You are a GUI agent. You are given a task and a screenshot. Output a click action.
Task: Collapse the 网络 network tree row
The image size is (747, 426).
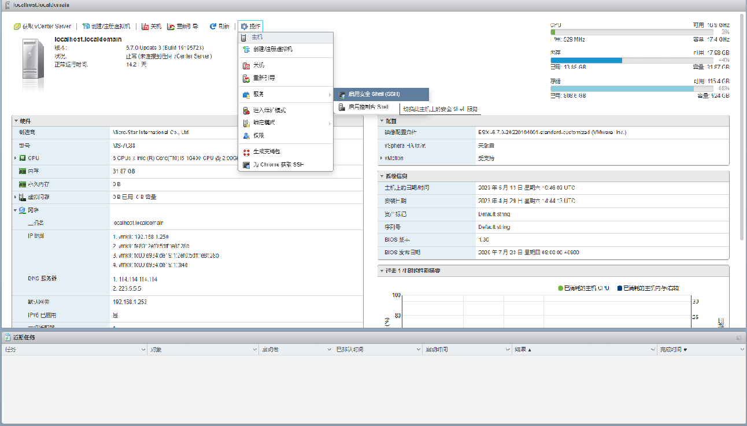[x=16, y=210]
